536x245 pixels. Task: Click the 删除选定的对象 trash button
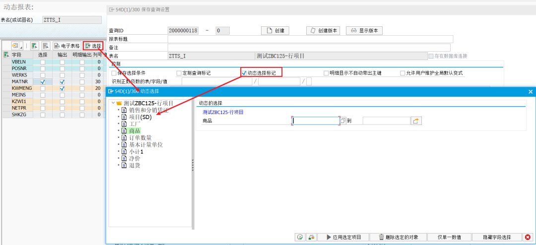399,237
